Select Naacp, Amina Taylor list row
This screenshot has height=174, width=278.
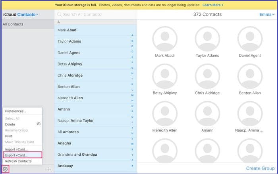[x=95, y=121]
